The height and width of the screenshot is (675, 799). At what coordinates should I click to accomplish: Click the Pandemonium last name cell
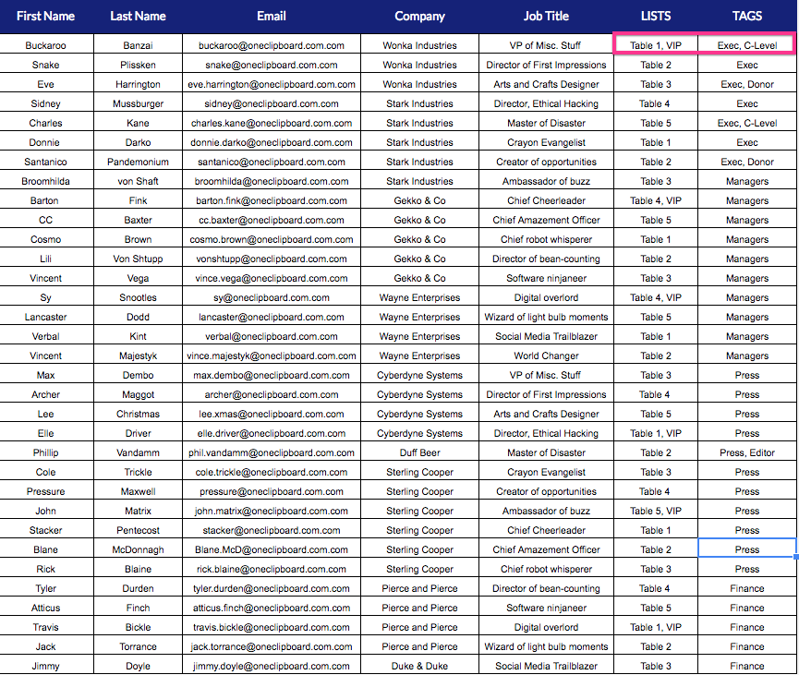tap(138, 162)
